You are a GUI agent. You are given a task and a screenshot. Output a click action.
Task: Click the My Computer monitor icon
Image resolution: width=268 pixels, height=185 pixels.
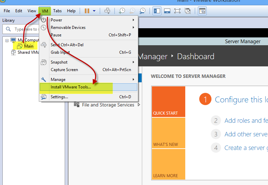pos(13,40)
